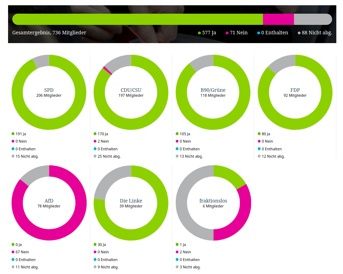Click the pink Nein segment of the overall bar
The width and height of the screenshot is (343, 274).
[278, 19]
